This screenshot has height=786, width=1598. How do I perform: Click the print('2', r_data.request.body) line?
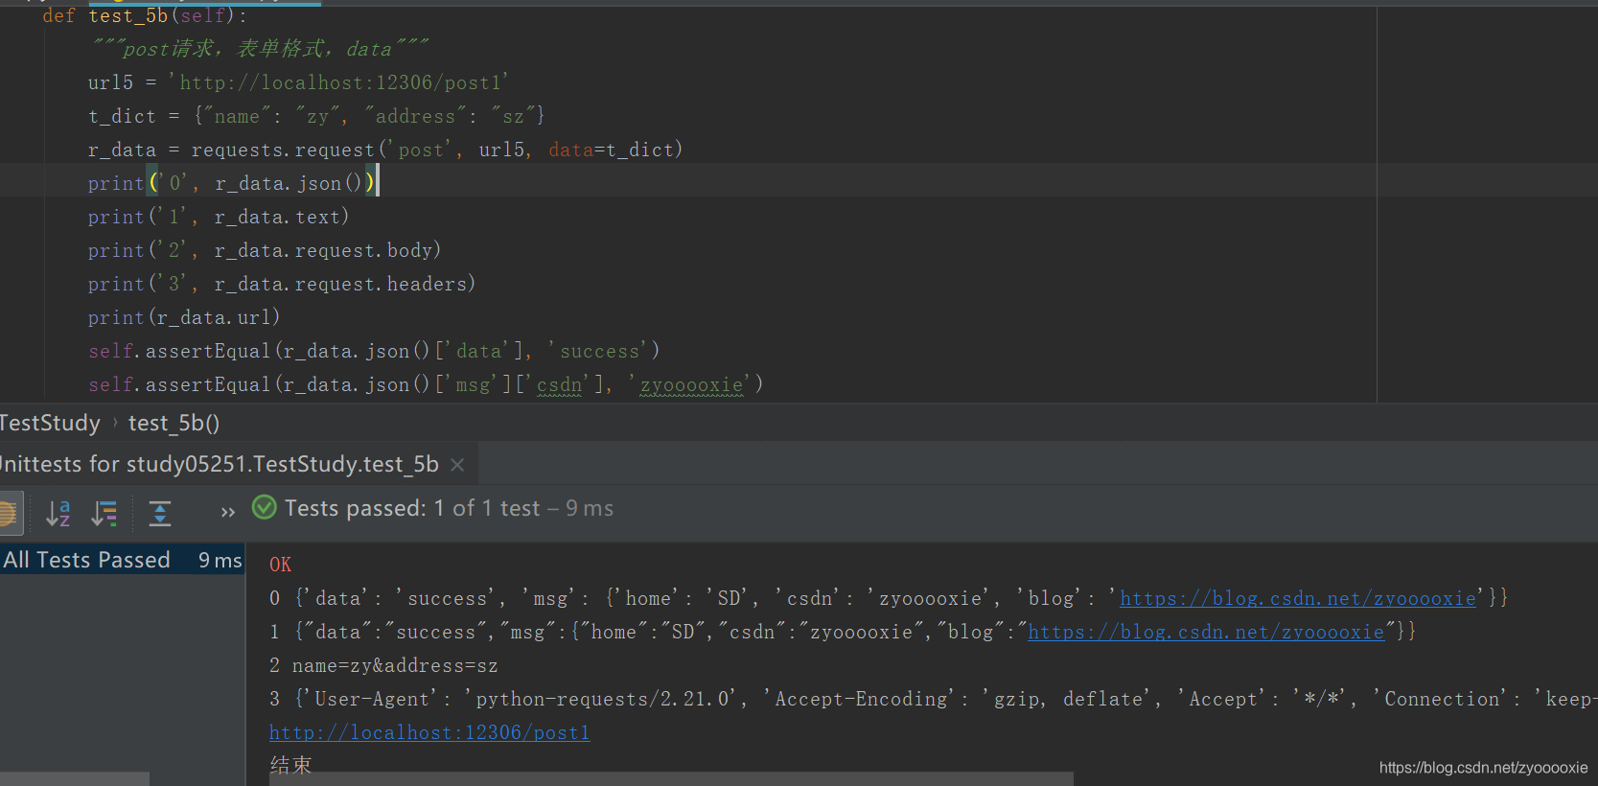pyautogui.click(x=265, y=250)
